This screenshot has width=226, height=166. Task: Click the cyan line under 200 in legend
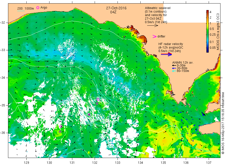[21, 11]
